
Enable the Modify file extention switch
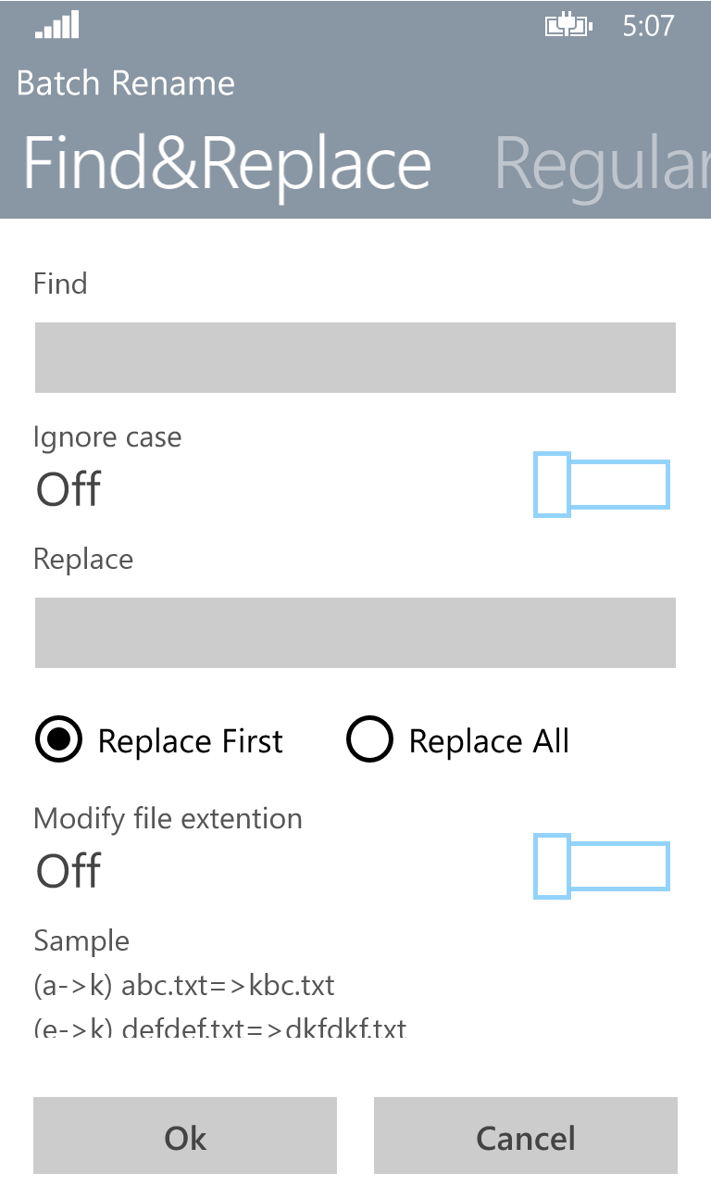602,866
